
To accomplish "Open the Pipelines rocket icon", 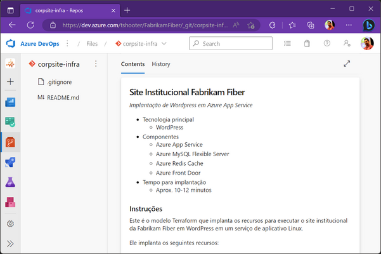I will [10, 162].
